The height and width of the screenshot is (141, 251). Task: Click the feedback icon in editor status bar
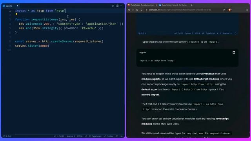(117, 136)
